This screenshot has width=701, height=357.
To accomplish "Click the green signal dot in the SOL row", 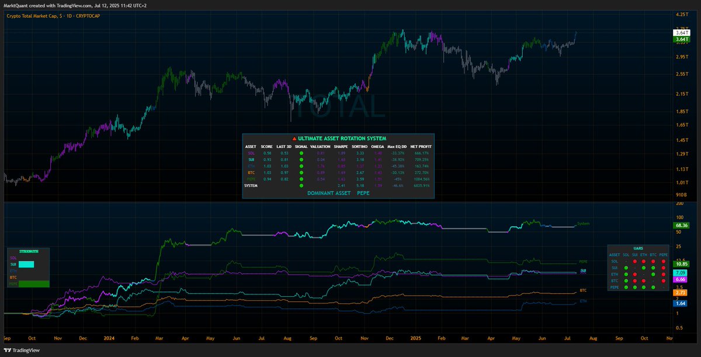I will (x=301, y=153).
